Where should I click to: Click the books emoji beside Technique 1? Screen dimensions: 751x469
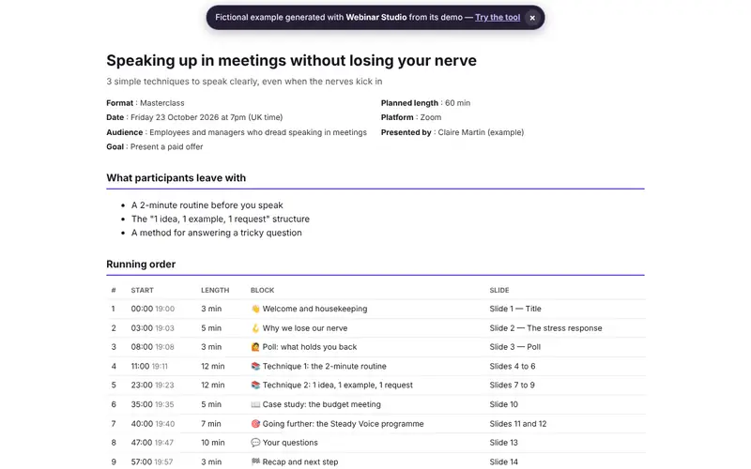point(255,366)
